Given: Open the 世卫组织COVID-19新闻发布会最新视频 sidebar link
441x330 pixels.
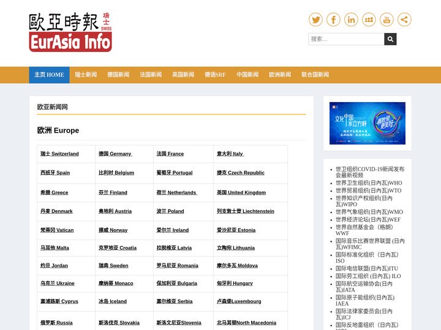Looking at the screenshot, I should click(x=370, y=172).
